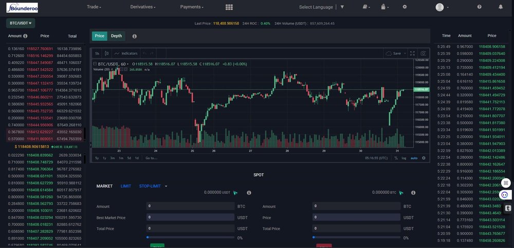Undo last chart action
514x248 pixels.
144,53
